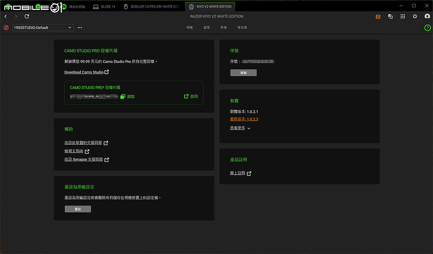Screen dimensions: 433x254
Task: Switch to the BASILISK V3 PRO 35K tab
Action: click(151, 7)
